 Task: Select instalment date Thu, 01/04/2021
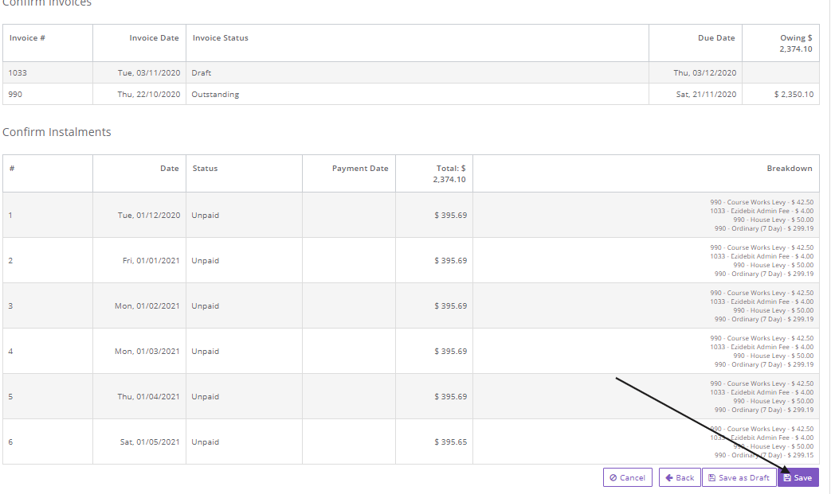[x=149, y=397]
